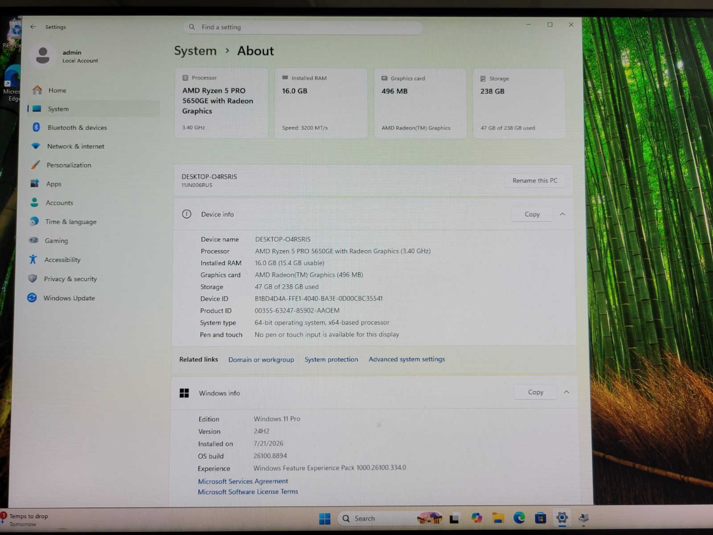The width and height of the screenshot is (713, 535).
Task: Open Microsoft Software License Terms link
Action: (x=248, y=491)
